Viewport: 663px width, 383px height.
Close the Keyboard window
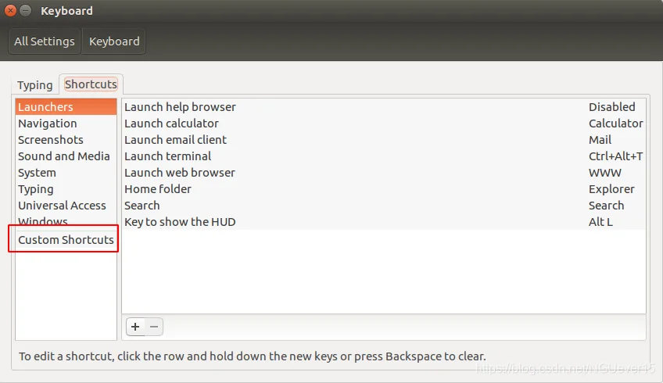pyautogui.click(x=11, y=11)
